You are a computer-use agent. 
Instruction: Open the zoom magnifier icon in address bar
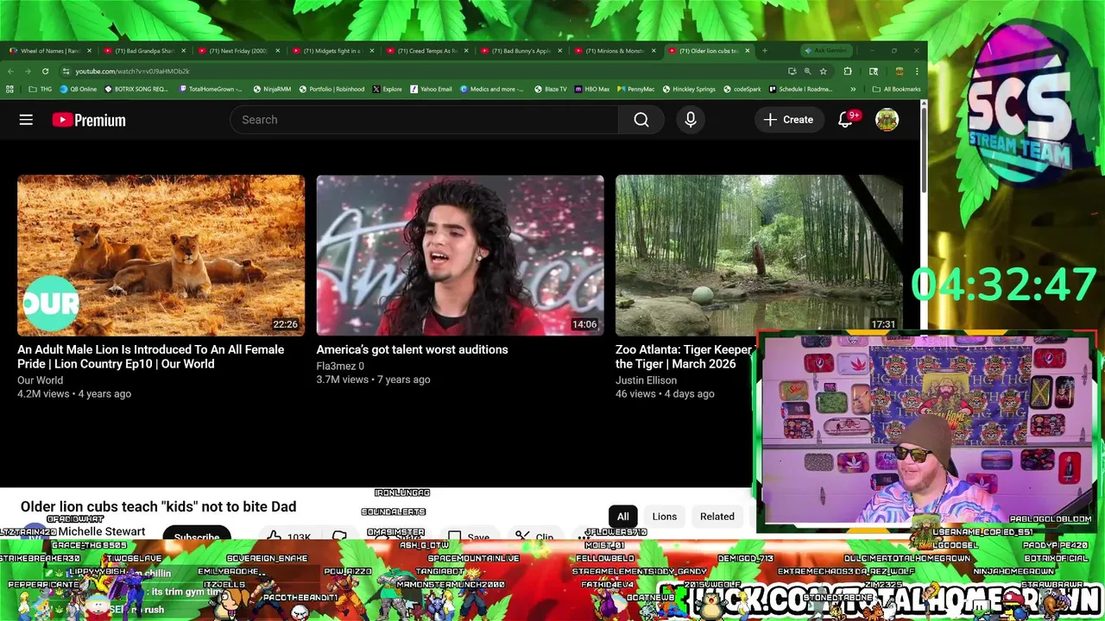[807, 72]
